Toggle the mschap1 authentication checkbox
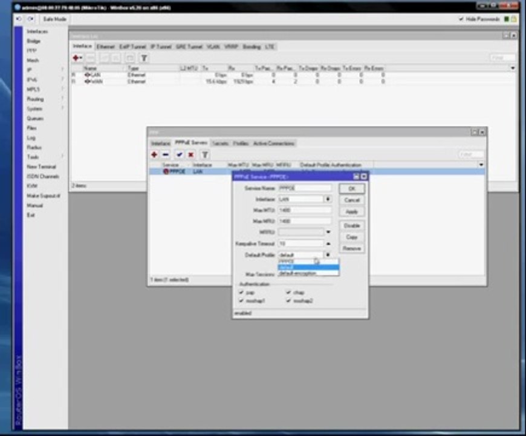Viewport: 526px width, 436px height. tap(241, 300)
